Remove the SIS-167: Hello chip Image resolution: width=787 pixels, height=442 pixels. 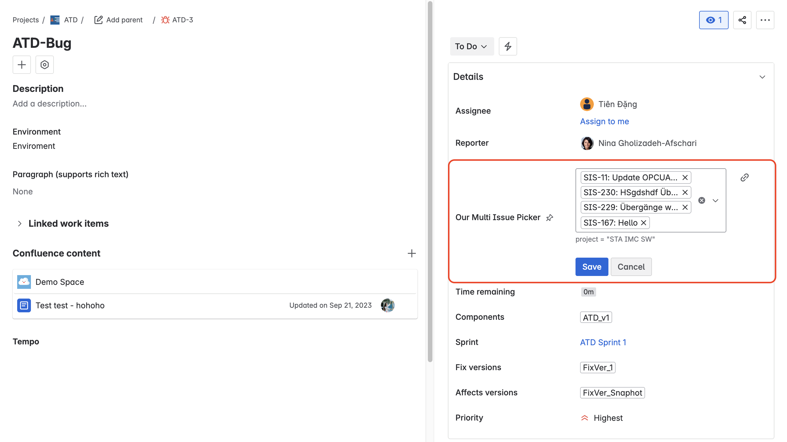click(643, 222)
